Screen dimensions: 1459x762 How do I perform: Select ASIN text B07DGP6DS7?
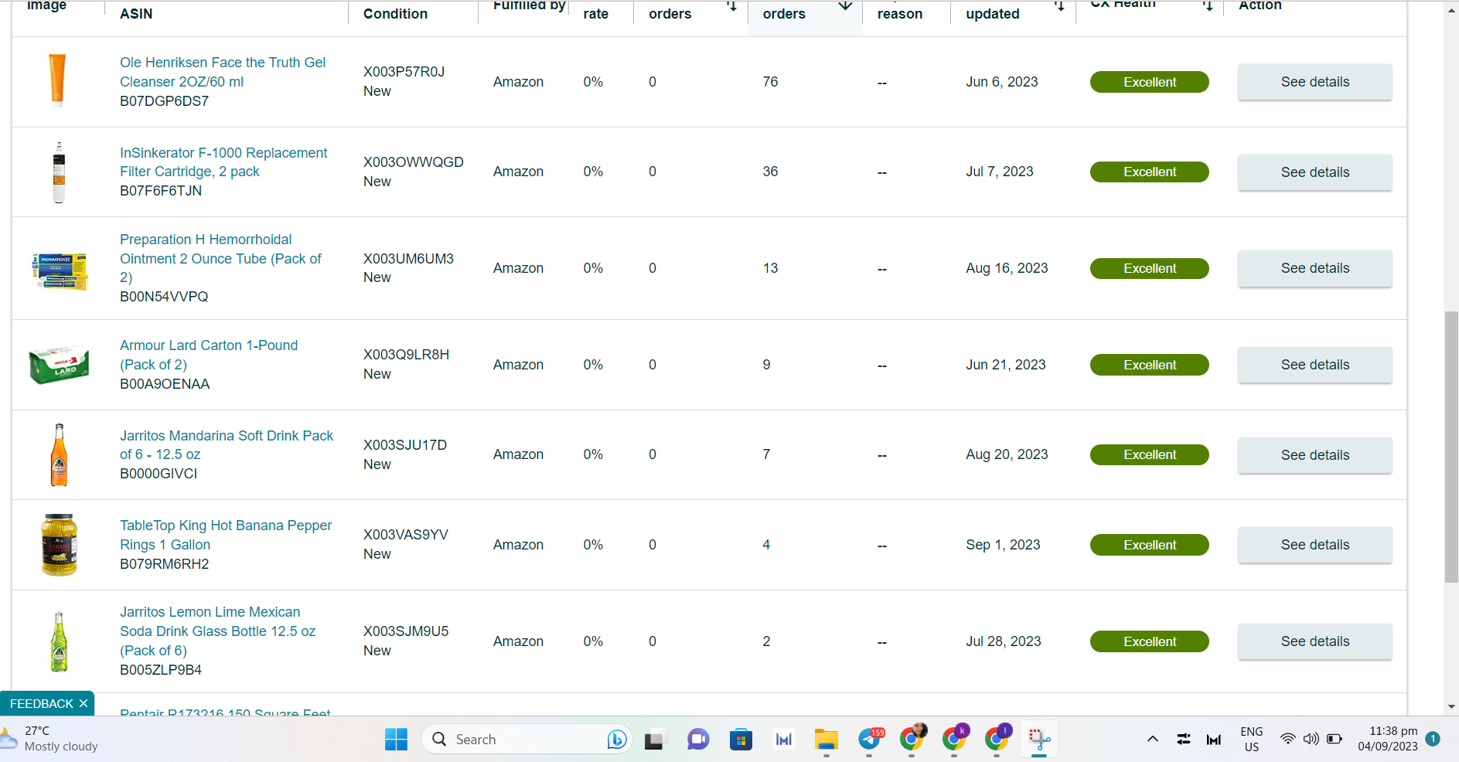164,101
